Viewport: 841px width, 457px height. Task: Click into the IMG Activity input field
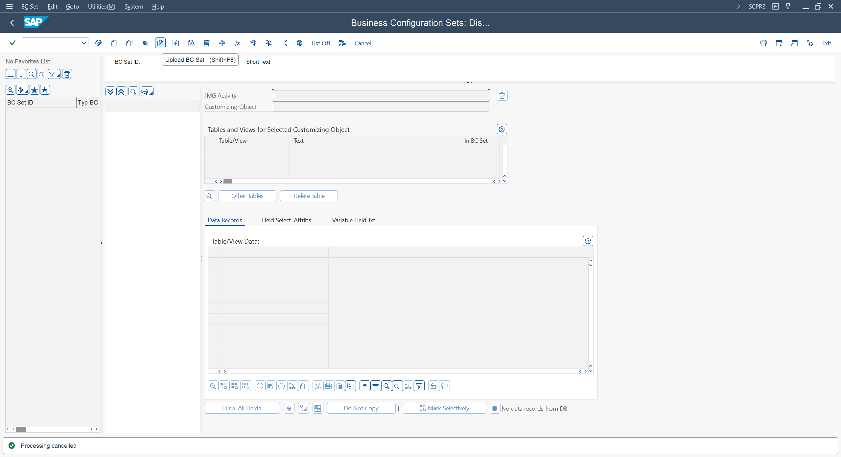click(x=381, y=95)
